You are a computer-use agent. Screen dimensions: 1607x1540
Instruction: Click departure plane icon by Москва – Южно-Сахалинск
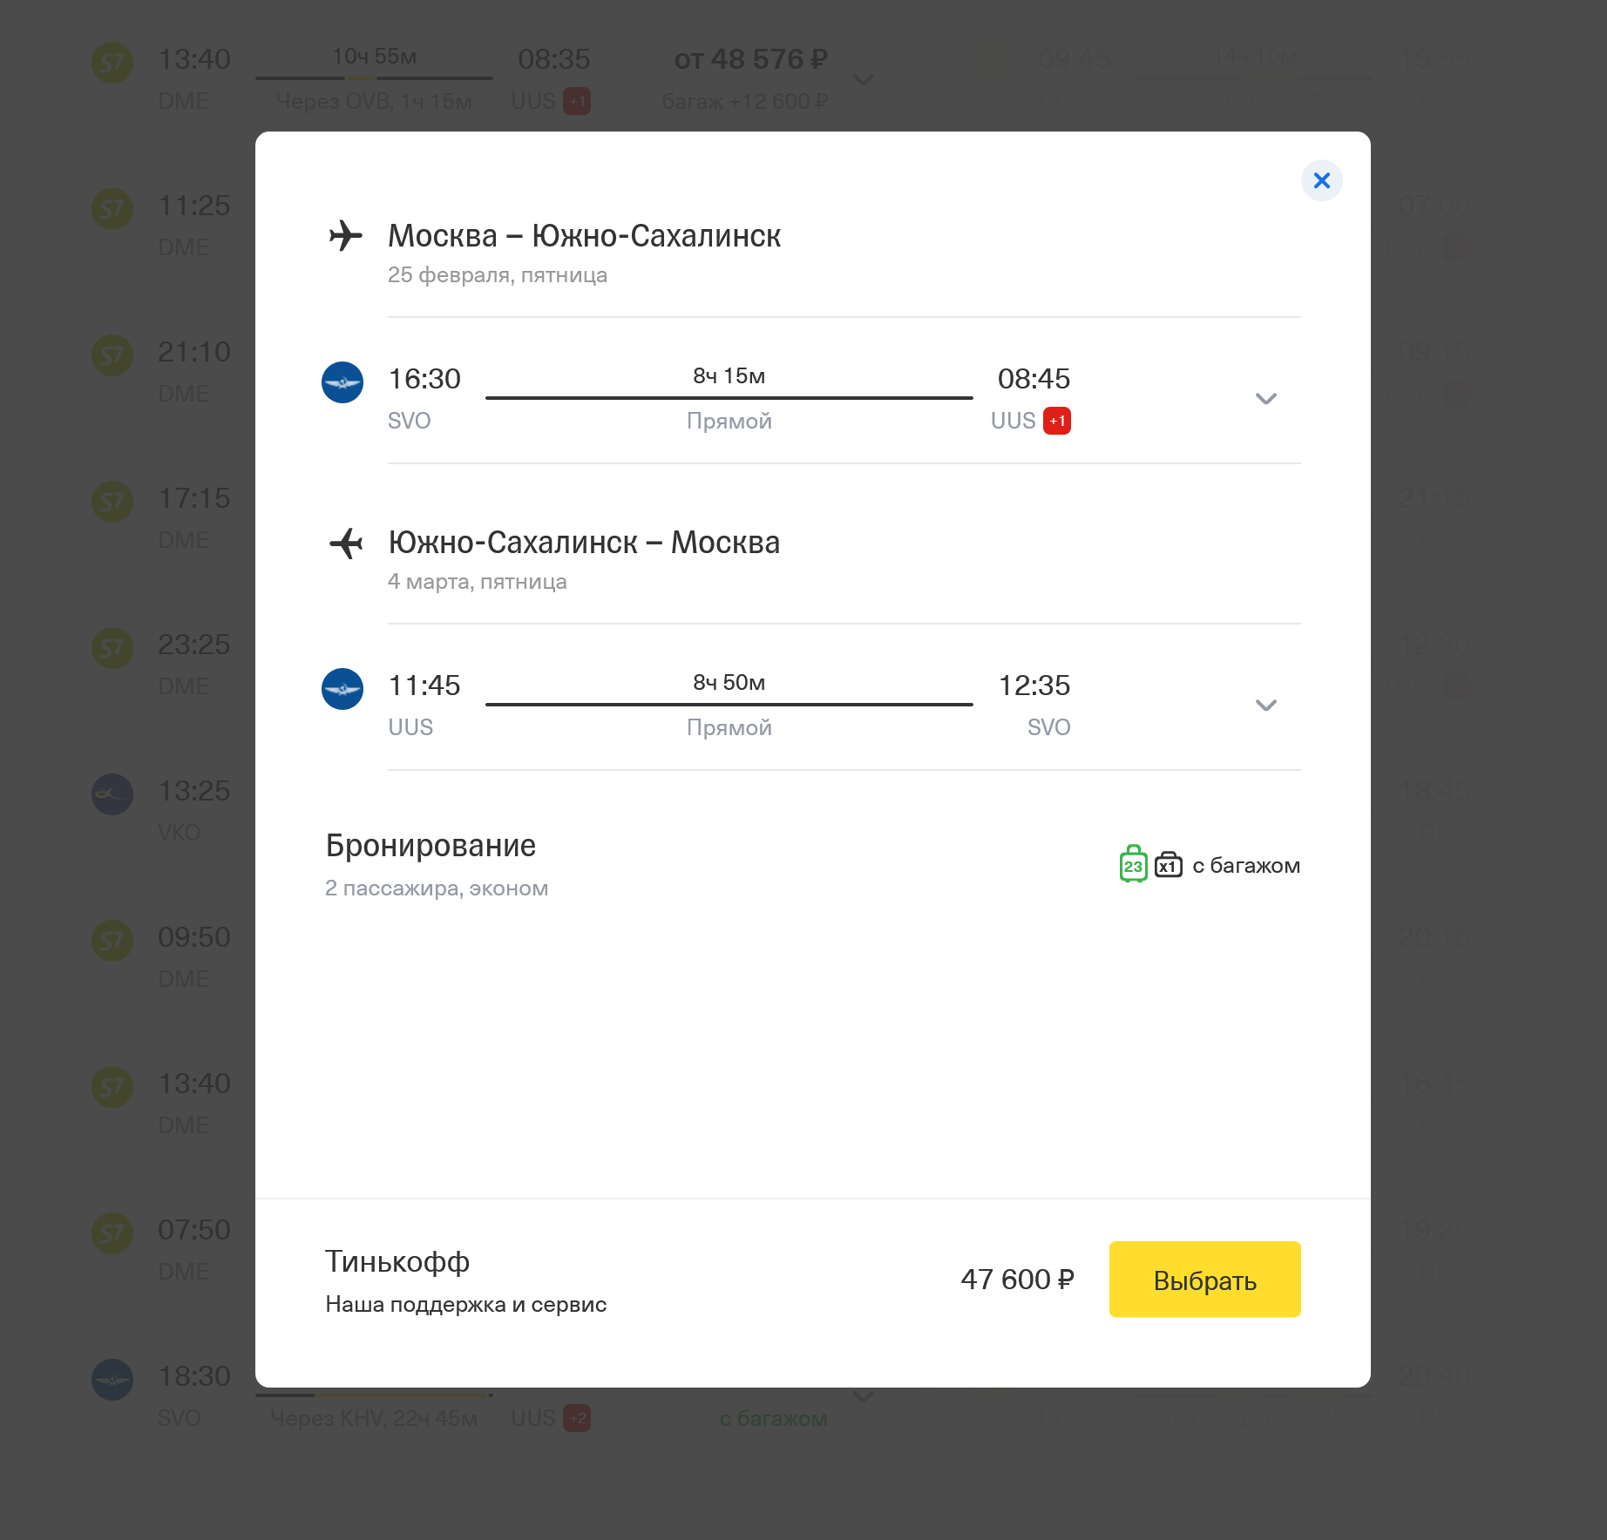click(x=345, y=235)
